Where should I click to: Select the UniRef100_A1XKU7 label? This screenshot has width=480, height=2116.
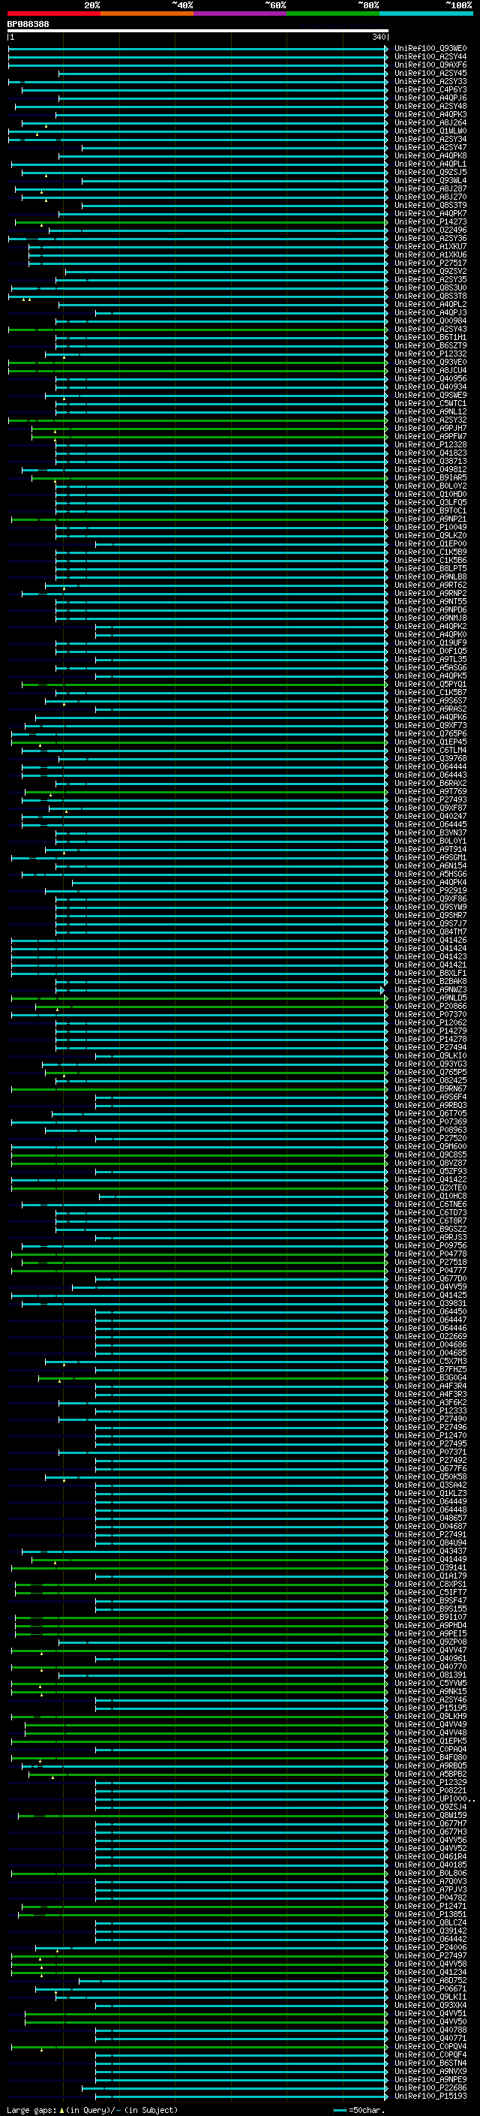430,246
